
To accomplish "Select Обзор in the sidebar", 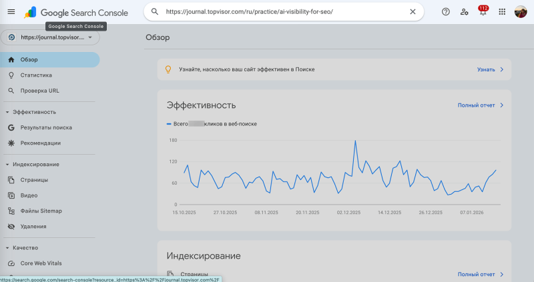I will (49, 59).
